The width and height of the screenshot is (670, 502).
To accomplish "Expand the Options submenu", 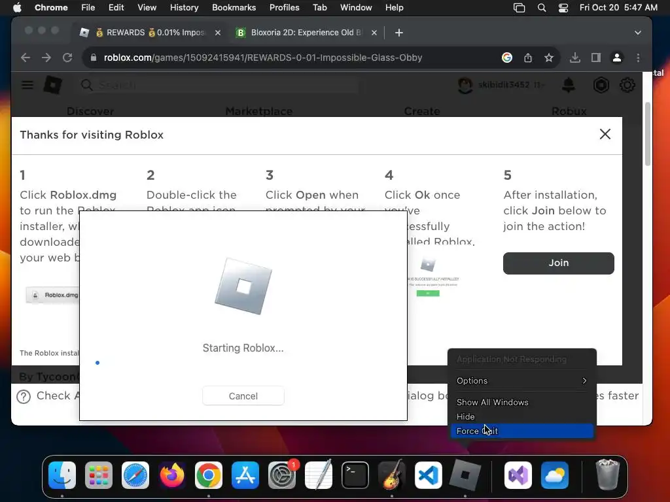I will click(x=521, y=381).
